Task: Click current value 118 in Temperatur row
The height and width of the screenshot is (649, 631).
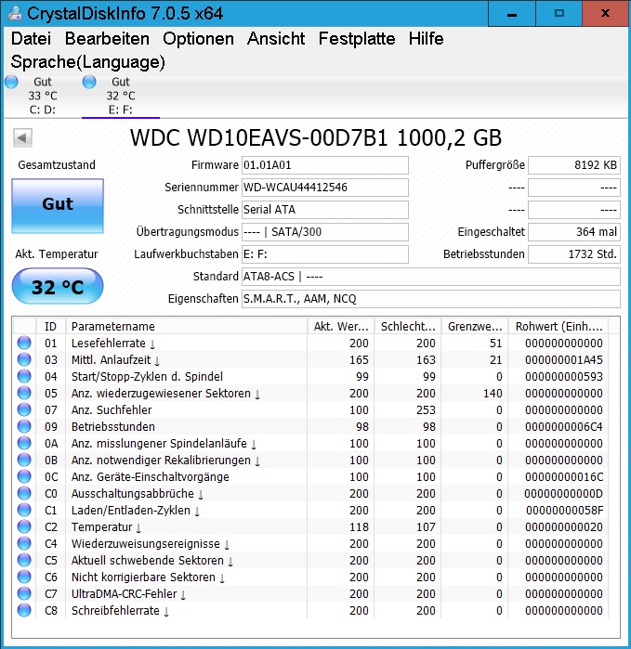Action: (x=359, y=526)
